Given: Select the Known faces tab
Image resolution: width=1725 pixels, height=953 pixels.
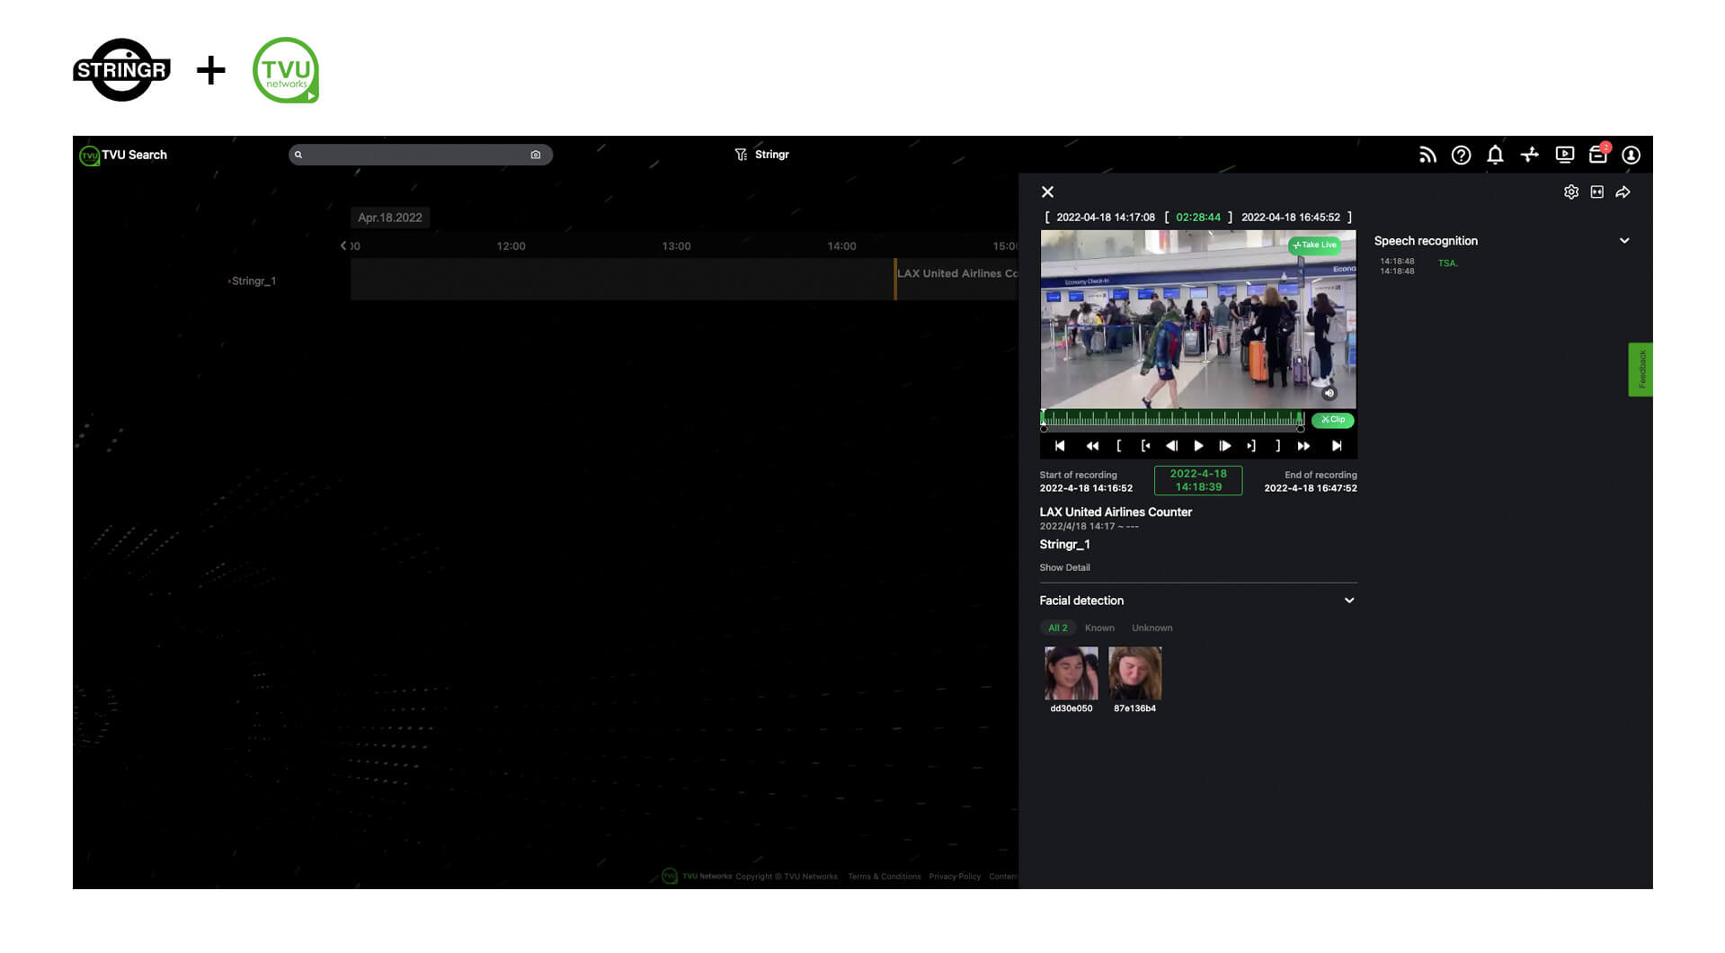Looking at the screenshot, I should 1099,628.
